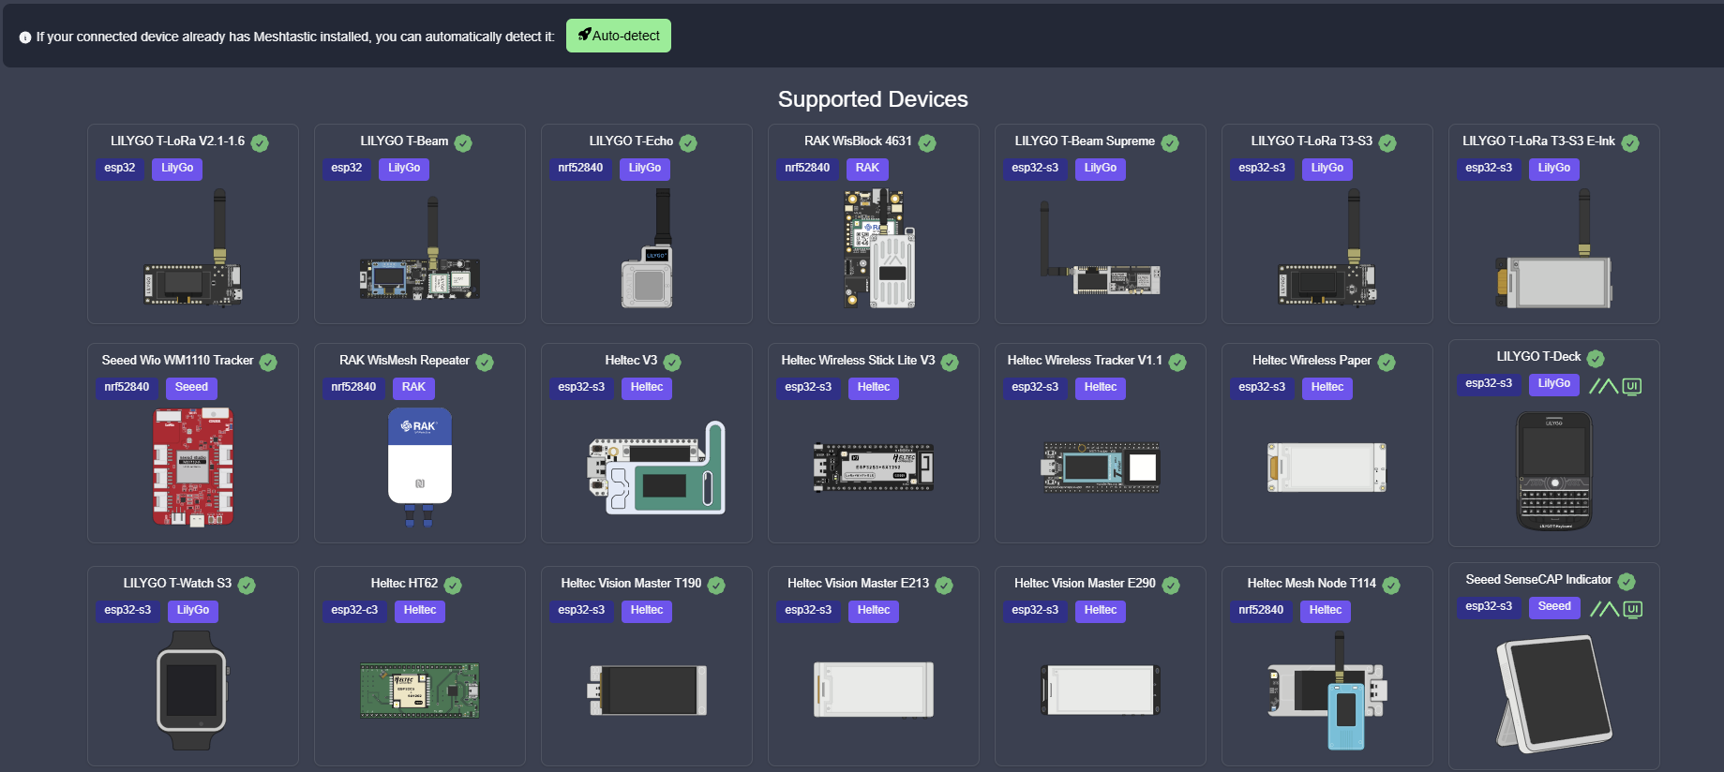Click the Heltec Vision Master T190 title

pyautogui.click(x=631, y=584)
